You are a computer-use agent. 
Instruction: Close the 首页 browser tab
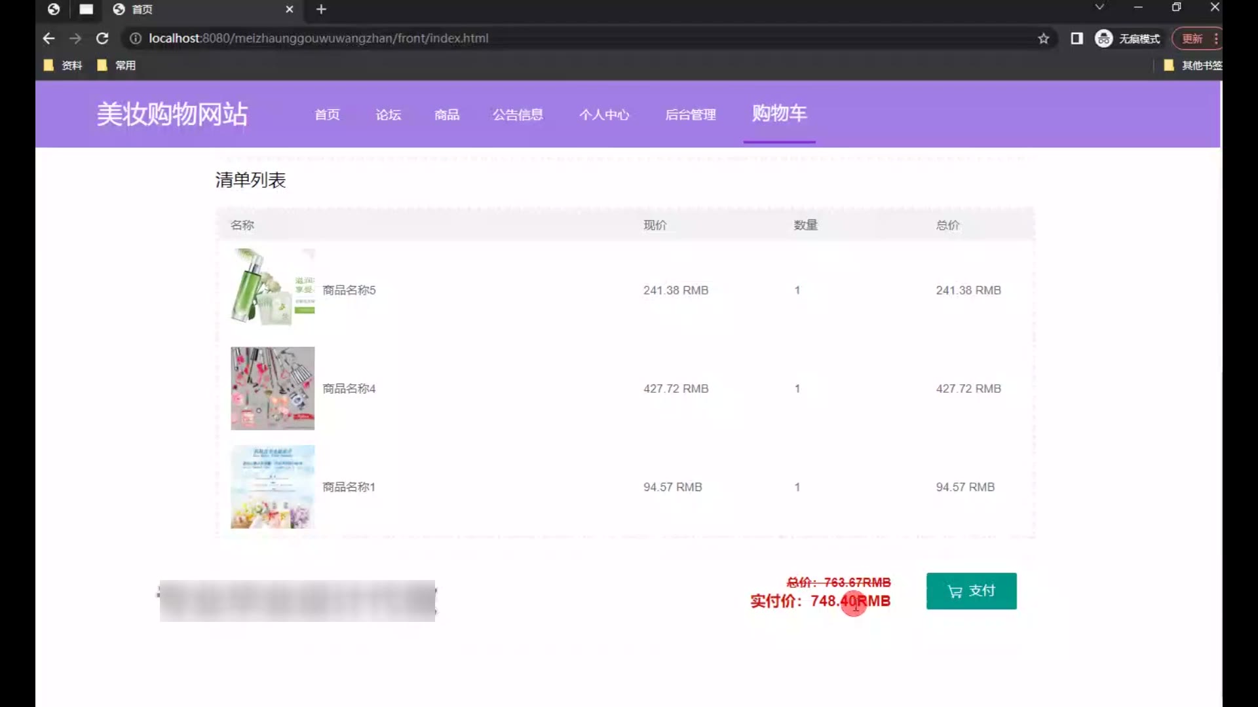(290, 9)
